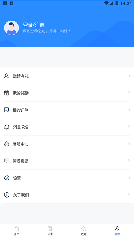Select the 我的 profile tab
Screen dimensions: 134x239
117,231
